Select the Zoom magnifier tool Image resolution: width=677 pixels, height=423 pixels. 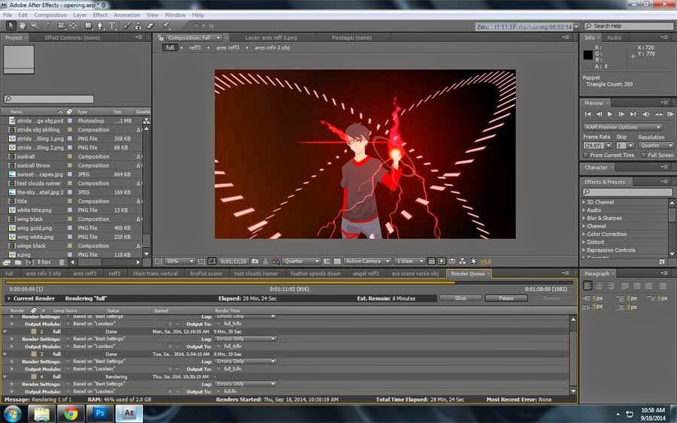tap(34, 26)
